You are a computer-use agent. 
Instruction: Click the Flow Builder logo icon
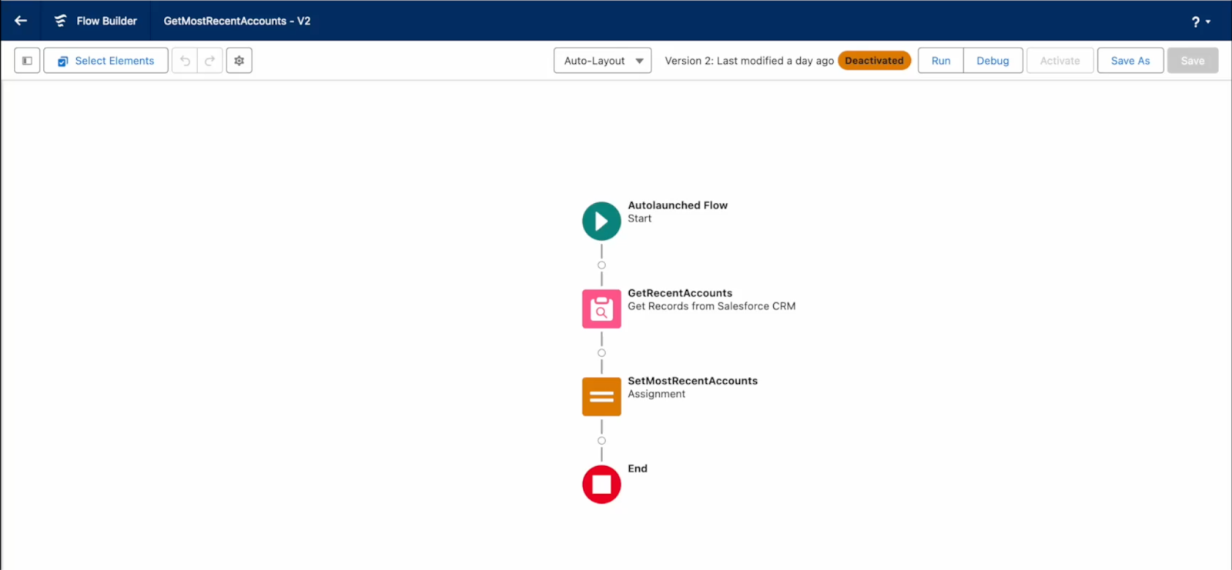(x=60, y=21)
